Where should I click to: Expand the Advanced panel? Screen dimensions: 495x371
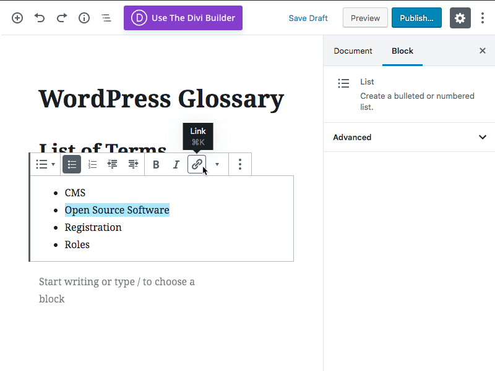click(x=409, y=137)
